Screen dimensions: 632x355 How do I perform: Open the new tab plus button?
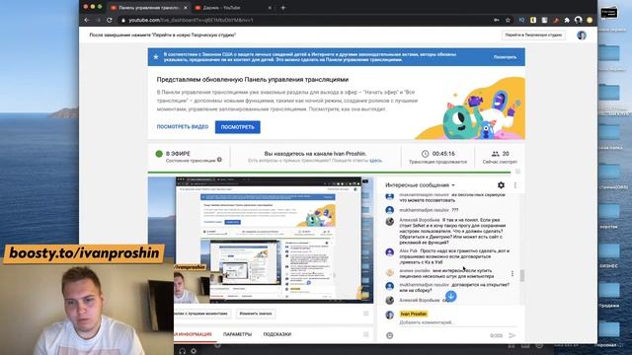(283, 7)
